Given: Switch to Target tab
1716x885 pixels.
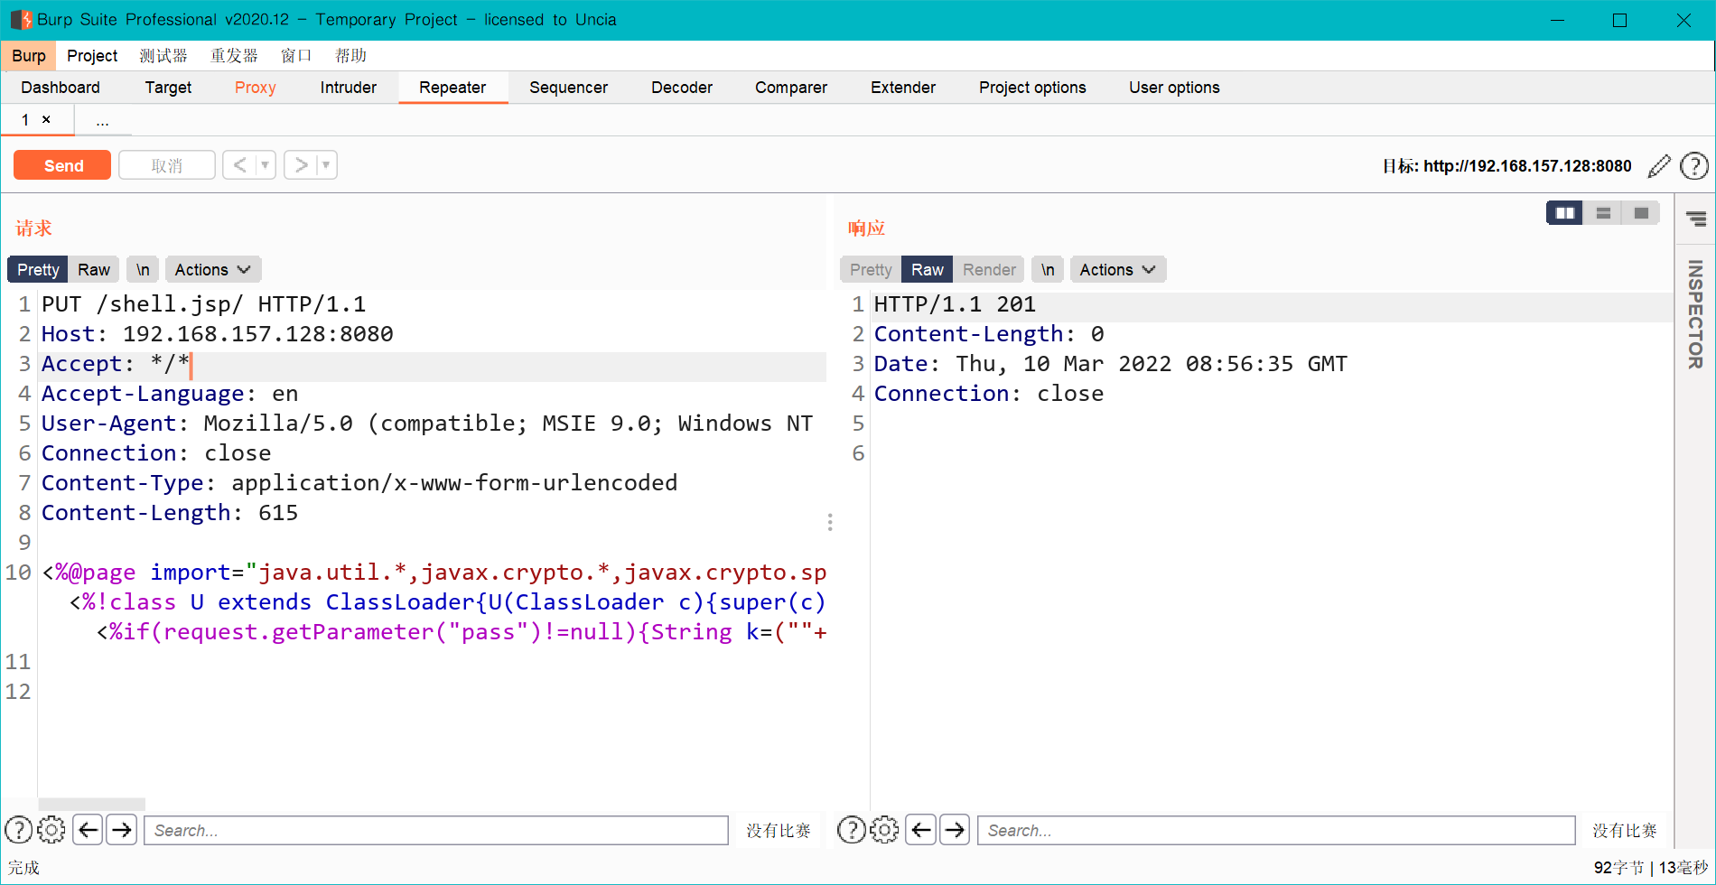Looking at the screenshot, I should [x=168, y=88].
